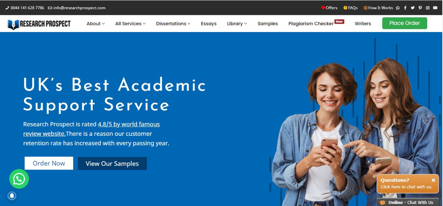Open the Facebook icon in top bar
Image resolution: width=443 pixels, height=206 pixels.
[405, 8]
